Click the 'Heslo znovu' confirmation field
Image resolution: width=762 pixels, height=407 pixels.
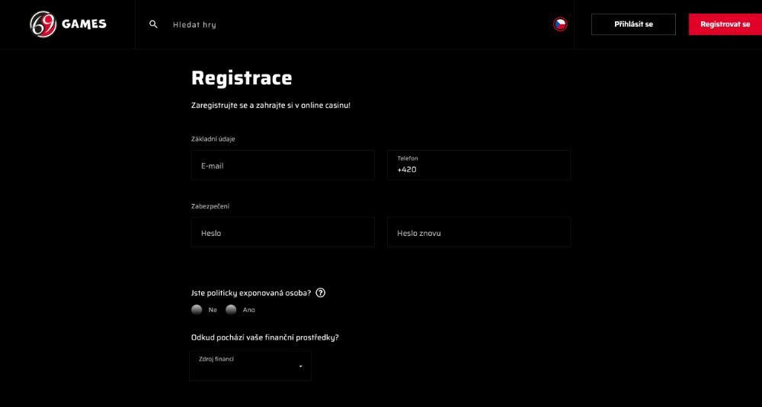pyautogui.click(x=479, y=233)
